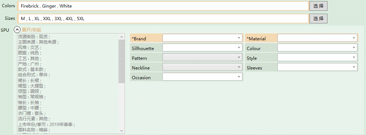Click the Colour field label
The width and height of the screenshot is (366, 135).
click(x=254, y=49)
